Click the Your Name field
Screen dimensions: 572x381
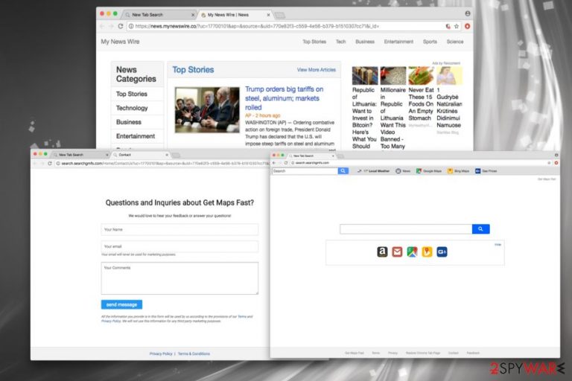tap(179, 229)
